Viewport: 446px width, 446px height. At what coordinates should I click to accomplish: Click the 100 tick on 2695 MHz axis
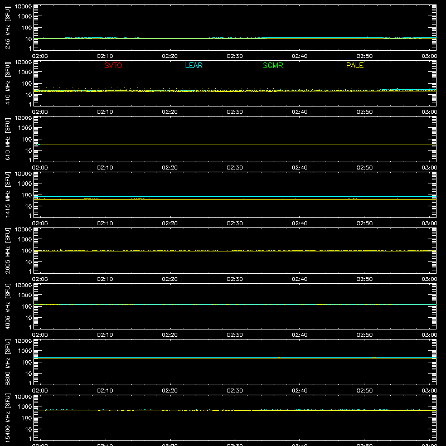27,250
